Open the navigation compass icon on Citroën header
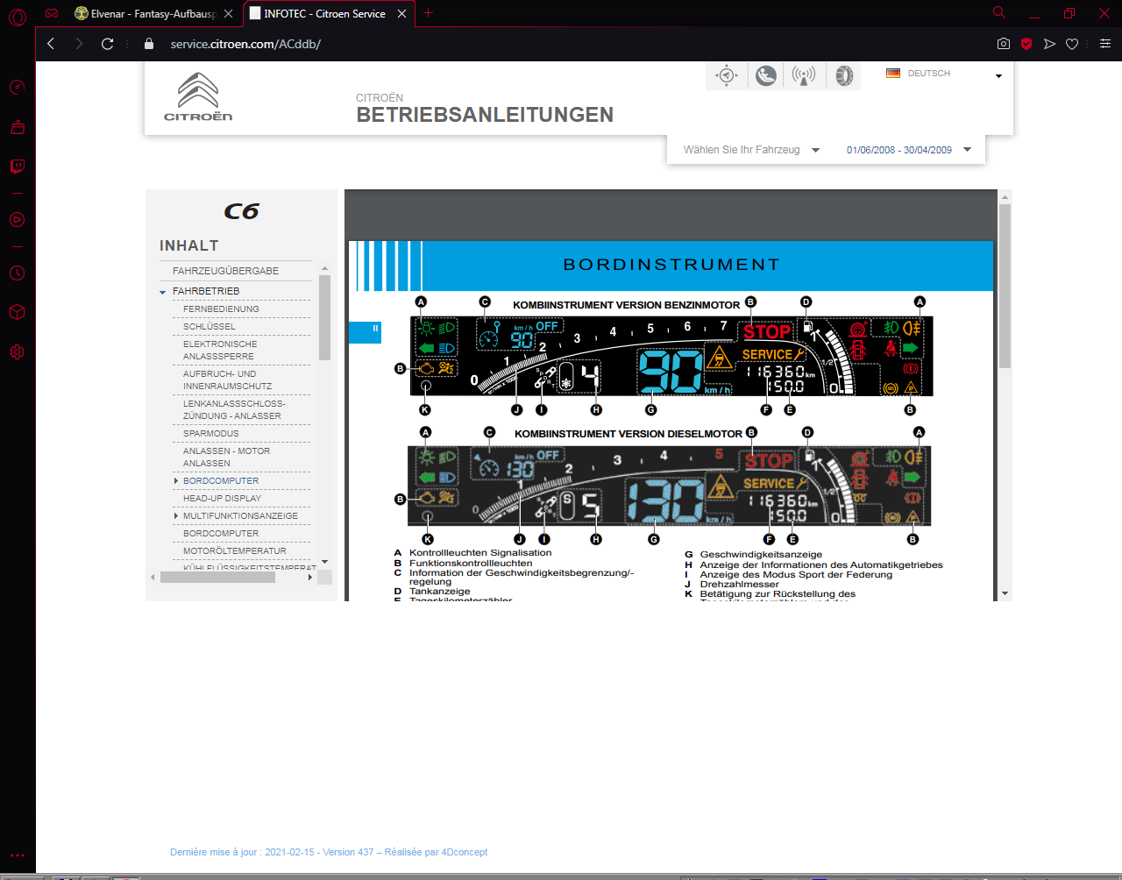1122x880 pixels. pyautogui.click(x=726, y=75)
